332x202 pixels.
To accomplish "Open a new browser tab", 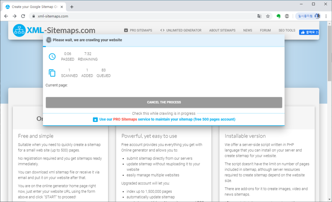I will (x=72, y=7).
